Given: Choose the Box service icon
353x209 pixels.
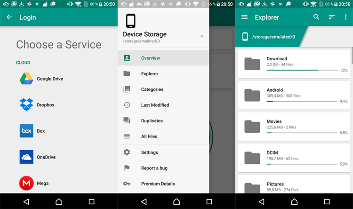Looking at the screenshot, I should click(26, 131).
